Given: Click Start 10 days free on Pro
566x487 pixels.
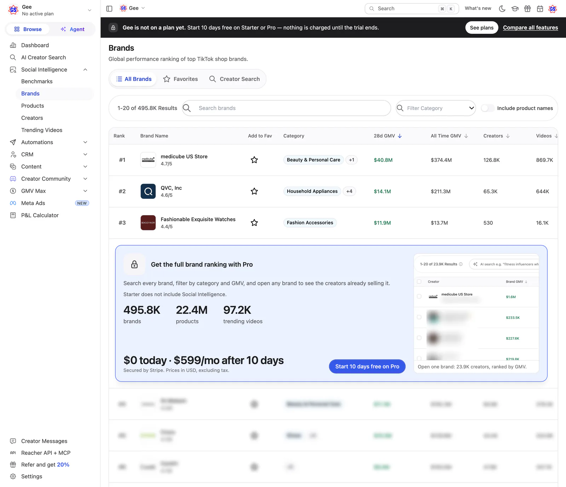Looking at the screenshot, I should (367, 366).
